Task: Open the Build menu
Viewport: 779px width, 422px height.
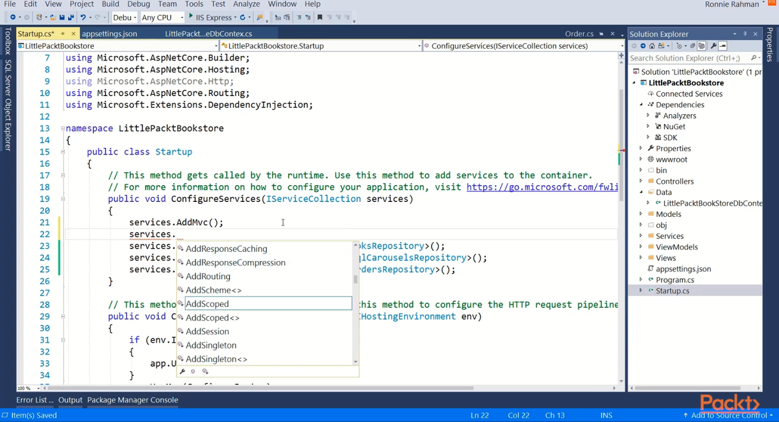Action: (x=110, y=4)
